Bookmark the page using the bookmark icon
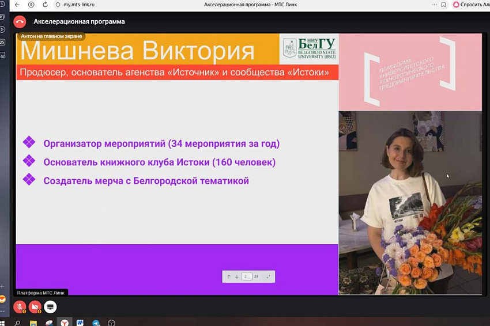This screenshot has height=326, width=490. [443, 5]
